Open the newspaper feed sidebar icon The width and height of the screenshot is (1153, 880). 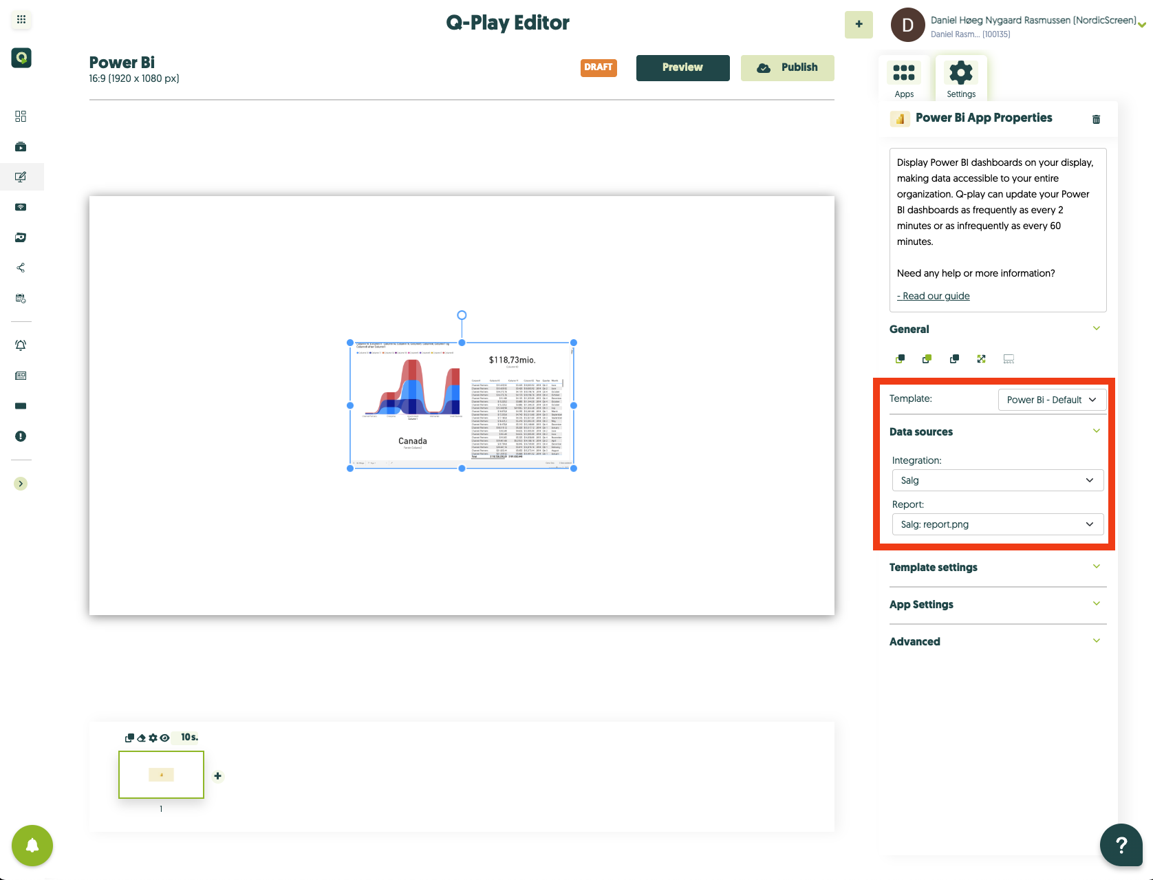(x=21, y=376)
